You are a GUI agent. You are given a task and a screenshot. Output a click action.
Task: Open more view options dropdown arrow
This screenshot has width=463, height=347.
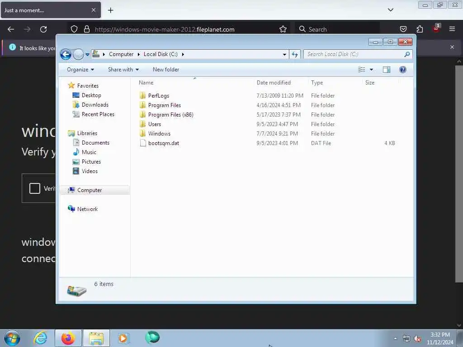point(372,70)
